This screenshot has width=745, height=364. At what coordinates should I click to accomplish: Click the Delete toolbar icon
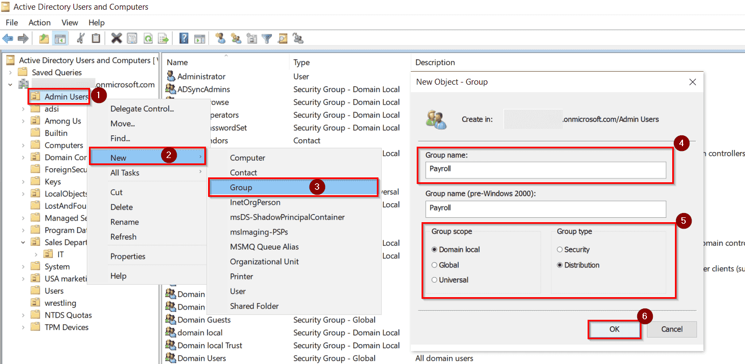116,38
